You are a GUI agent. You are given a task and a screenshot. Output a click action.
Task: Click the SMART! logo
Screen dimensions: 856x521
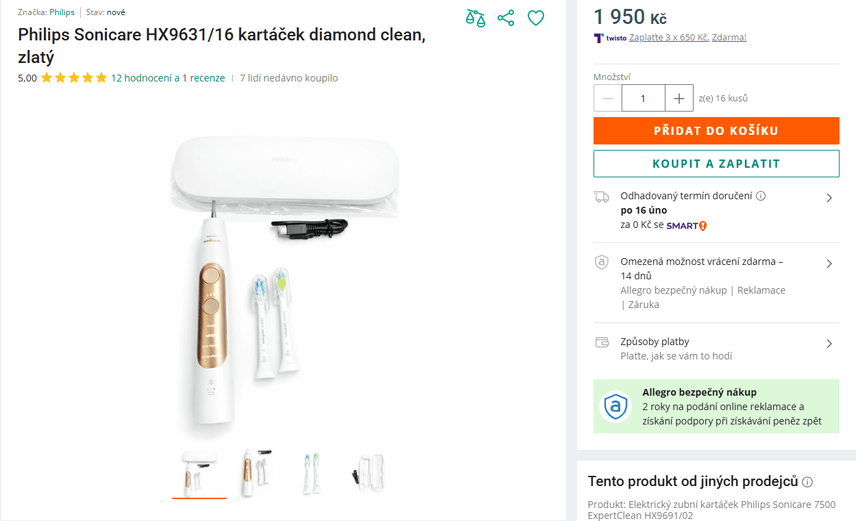pyautogui.click(x=685, y=225)
